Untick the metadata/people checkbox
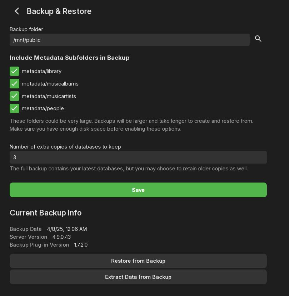This screenshot has width=289, height=296. coord(14,108)
